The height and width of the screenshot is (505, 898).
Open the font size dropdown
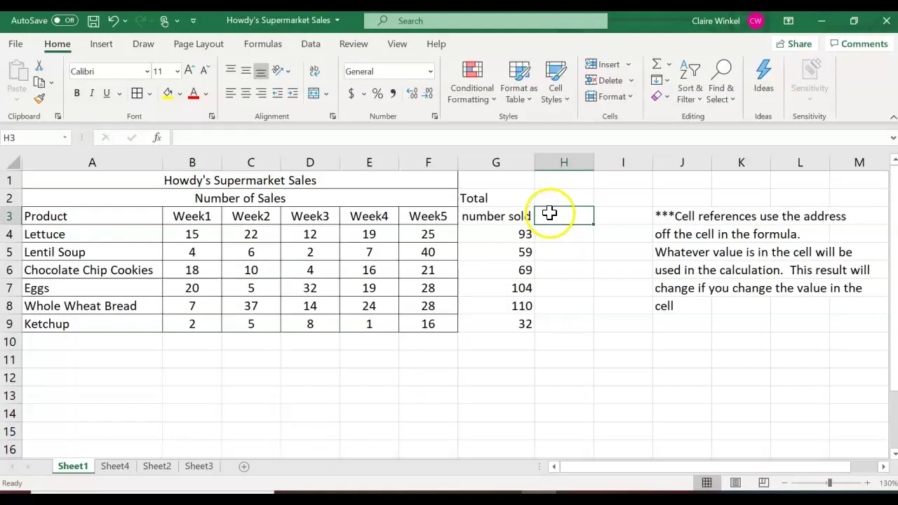point(177,72)
